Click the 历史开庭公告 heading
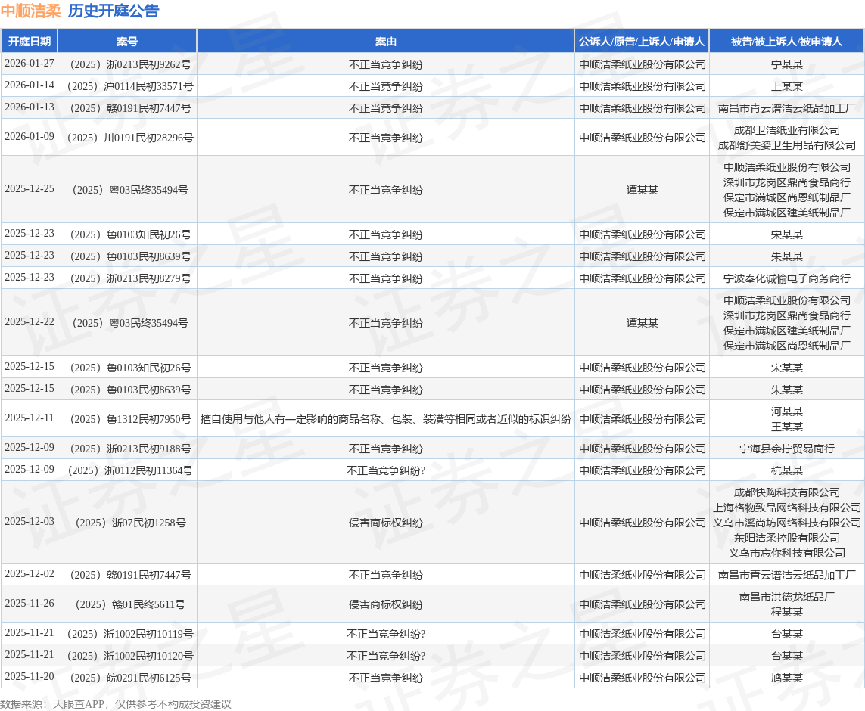This screenshot has height=711, width=865. pyautogui.click(x=114, y=11)
